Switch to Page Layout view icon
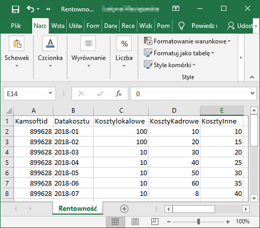Image resolution: width=260 pixels, height=228 pixels. (x=135, y=222)
